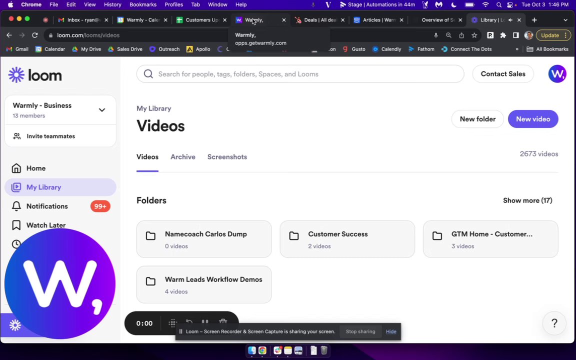The height and width of the screenshot is (360, 576).
Task: Open the W, profile avatar menu
Action: [557, 74]
